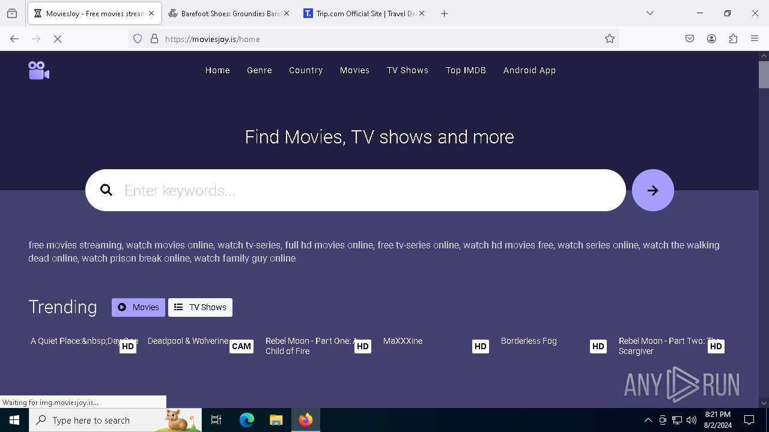Click the CAM quality badge on Deadpool

[x=241, y=346]
